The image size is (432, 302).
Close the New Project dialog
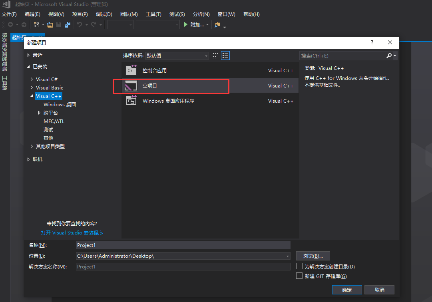coord(390,42)
